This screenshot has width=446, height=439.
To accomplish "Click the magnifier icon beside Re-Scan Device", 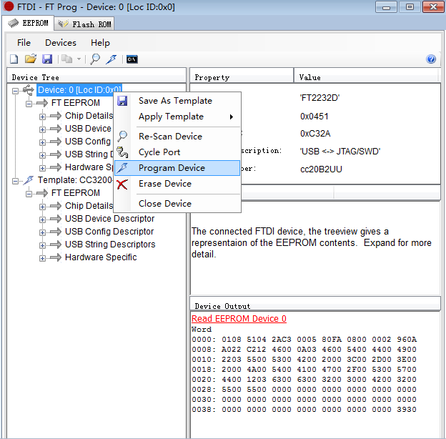I will [122, 136].
